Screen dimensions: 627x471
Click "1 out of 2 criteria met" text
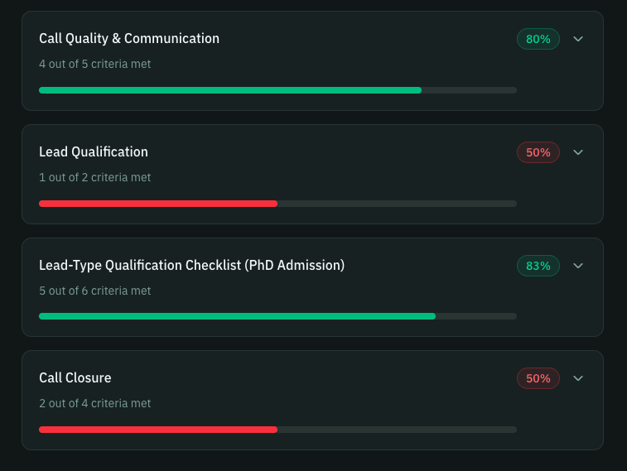[95, 177]
